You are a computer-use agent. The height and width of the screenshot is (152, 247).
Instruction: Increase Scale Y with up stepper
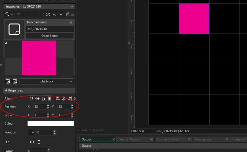tap(72, 114)
